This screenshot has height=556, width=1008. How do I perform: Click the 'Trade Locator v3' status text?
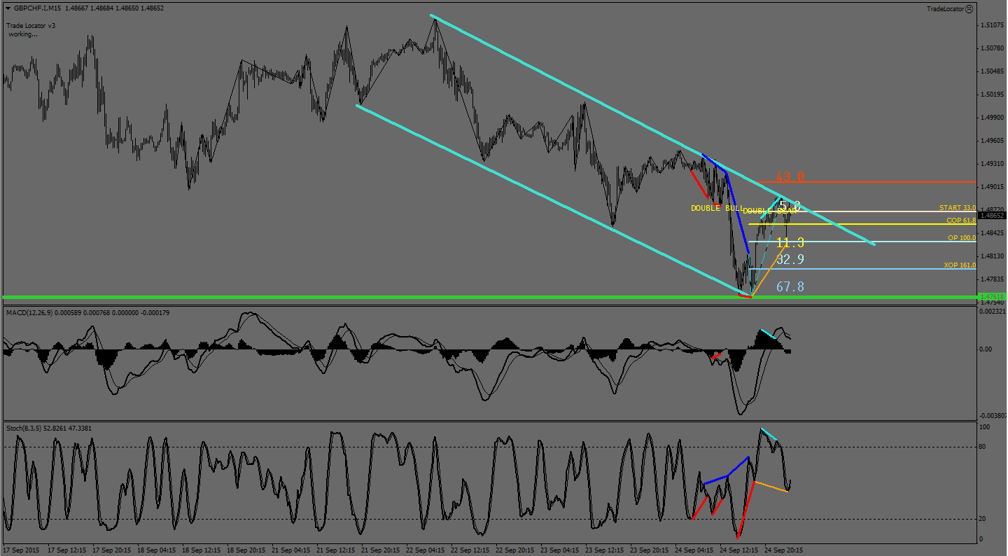point(31,25)
